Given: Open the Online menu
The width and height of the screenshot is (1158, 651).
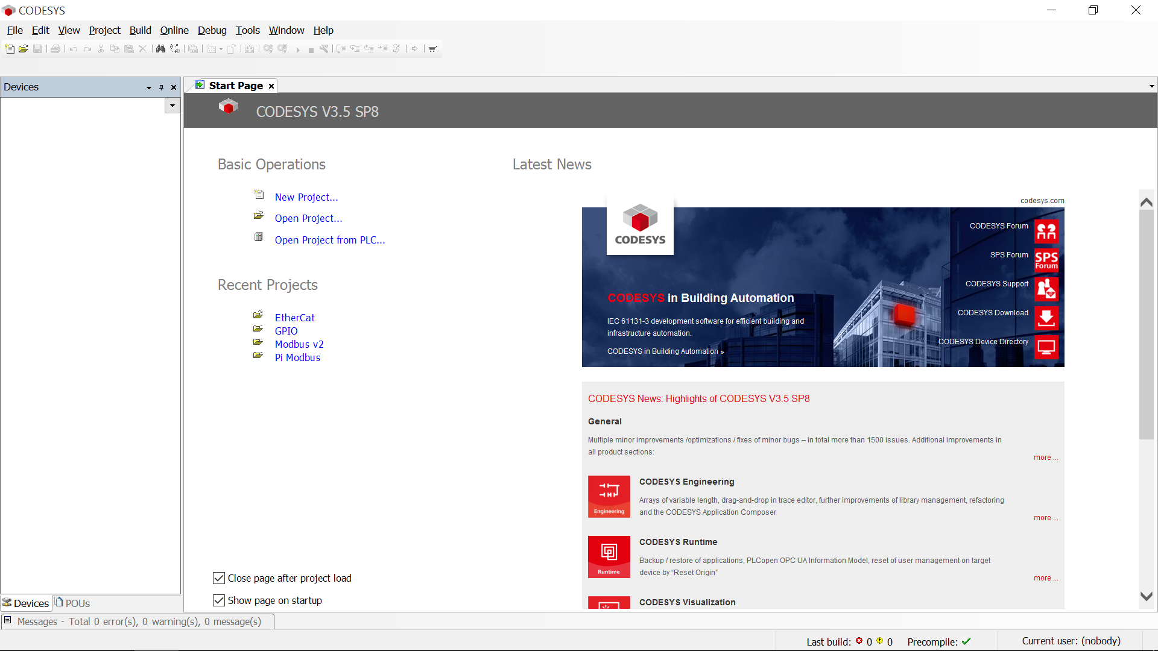Looking at the screenshot, I should (x=174, y=30).
